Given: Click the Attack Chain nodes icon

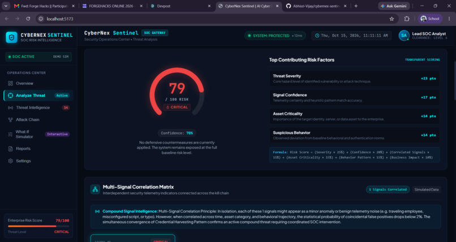Looking at the screenshot, I should 11,119.
